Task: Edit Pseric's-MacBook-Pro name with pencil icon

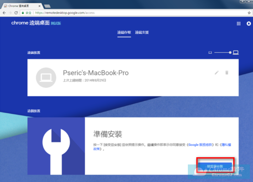Action: [217, 73]
